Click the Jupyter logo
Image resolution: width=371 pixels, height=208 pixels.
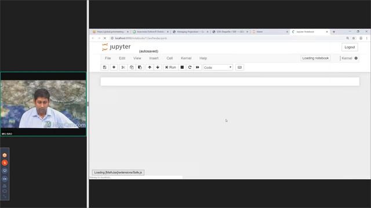[x=117, y=47]
